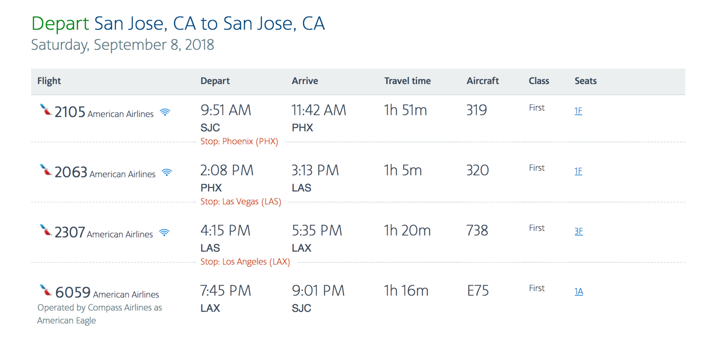Screen dimensions: 728x348
Task: Click the American Airlines logo beside flight 2105
Action: pos(45,109)
